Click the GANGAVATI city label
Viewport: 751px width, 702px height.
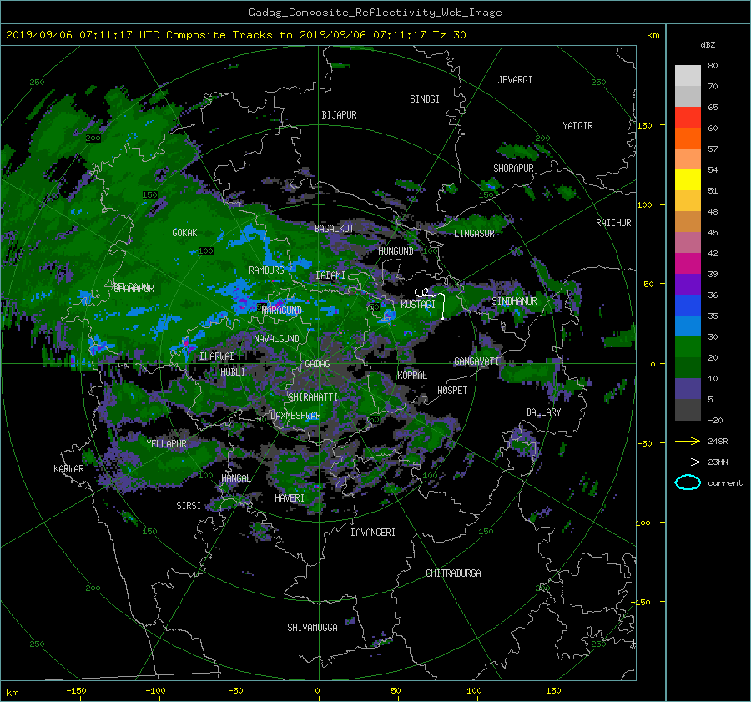(x=476, y=361)
